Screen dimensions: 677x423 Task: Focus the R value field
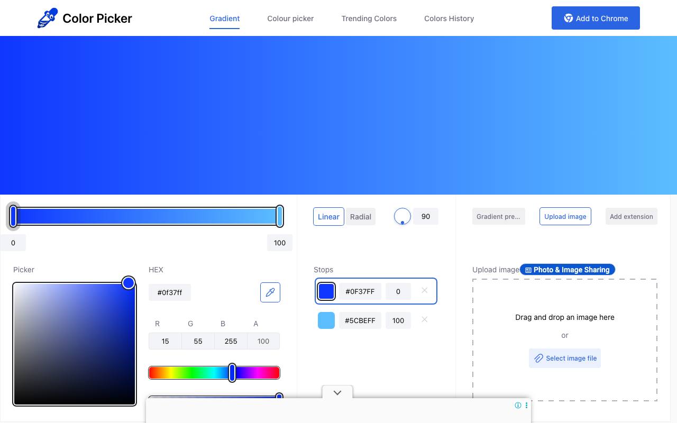pos(165,341)
